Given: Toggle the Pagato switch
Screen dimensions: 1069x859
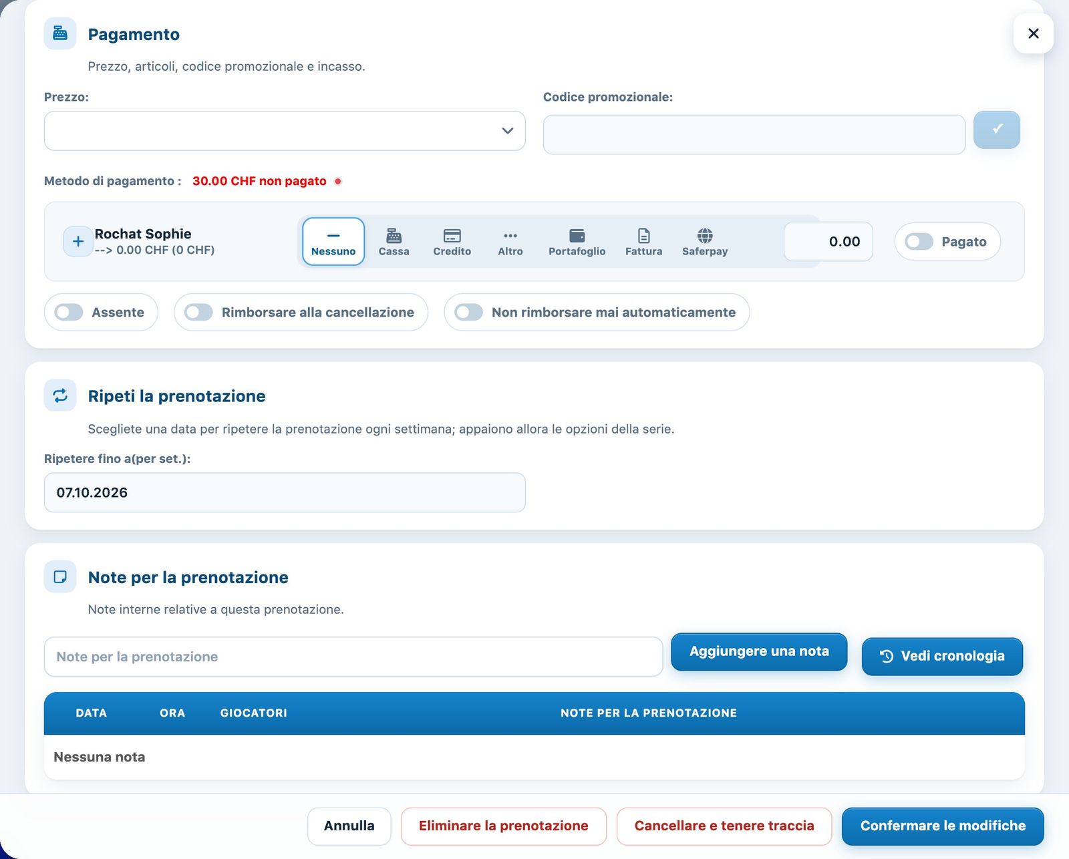Looking at the screenshot, I should [x=919, y=241].
